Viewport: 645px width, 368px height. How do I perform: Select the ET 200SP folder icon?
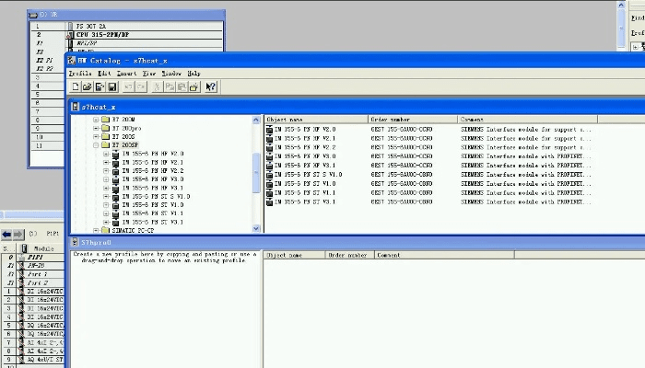pyautogui.click(x=104, y=145)
